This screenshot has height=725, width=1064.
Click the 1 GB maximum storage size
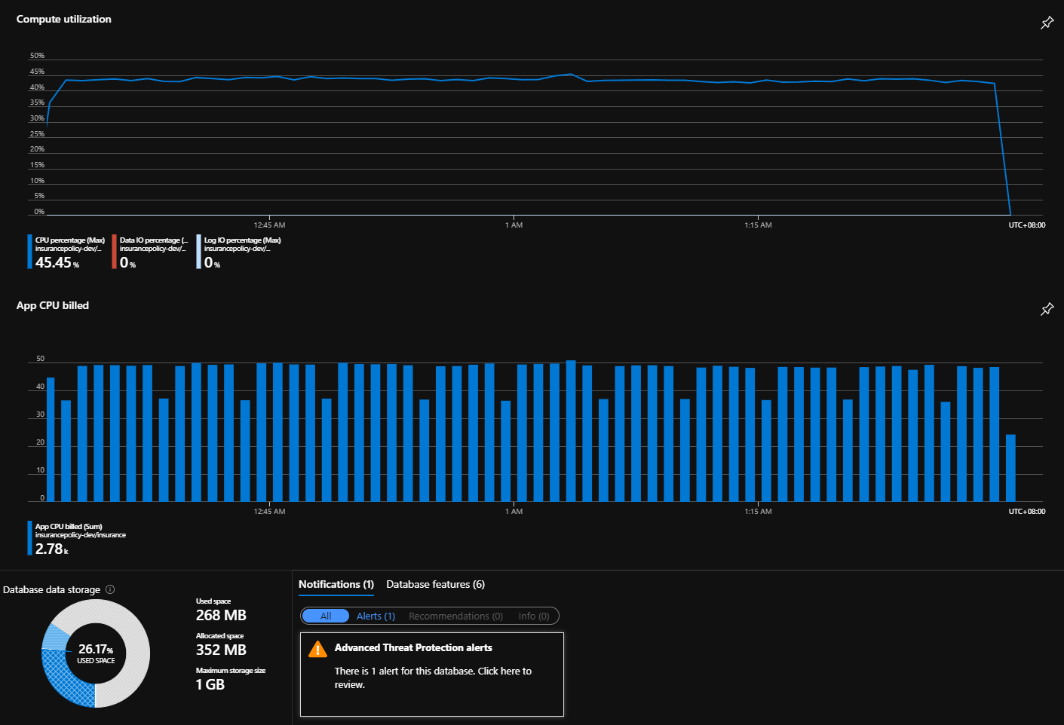(x=210, y=684)
